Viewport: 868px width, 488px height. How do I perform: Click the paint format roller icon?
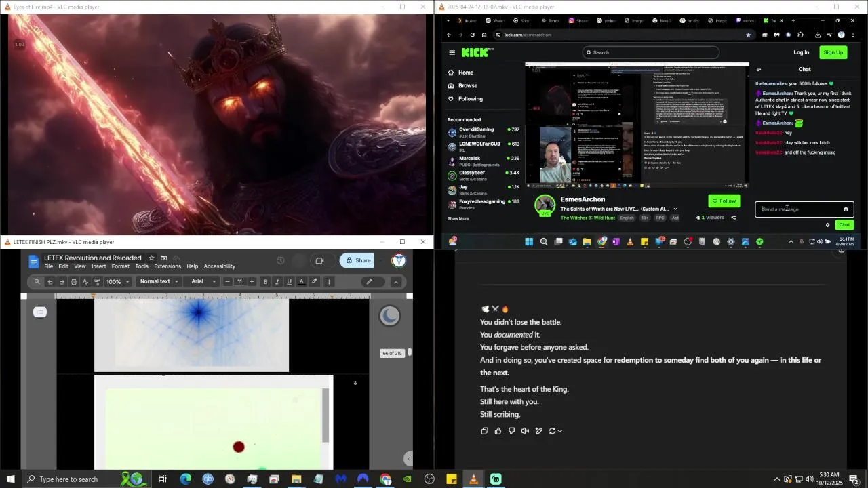(x=97, y=282)
